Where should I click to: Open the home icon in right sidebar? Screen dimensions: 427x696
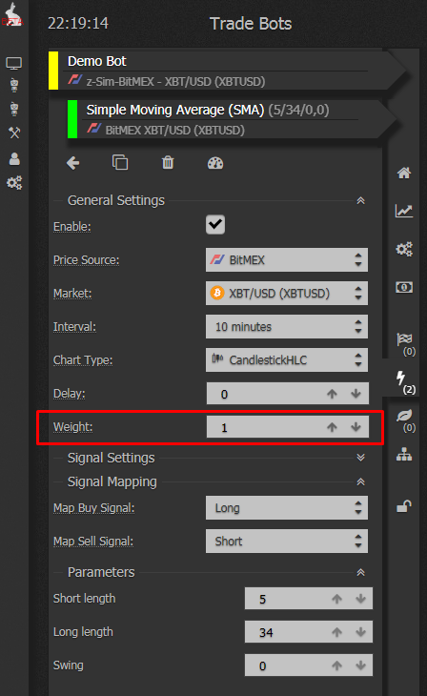click(404, 173)
